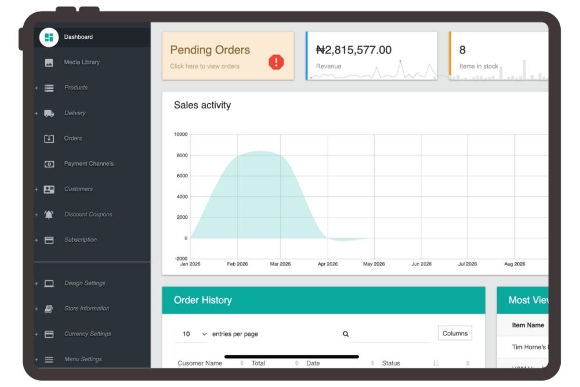The height and width of the screenshot is (387, 580).
Task: Click the Dashboard grid icon
Action: 49,37
